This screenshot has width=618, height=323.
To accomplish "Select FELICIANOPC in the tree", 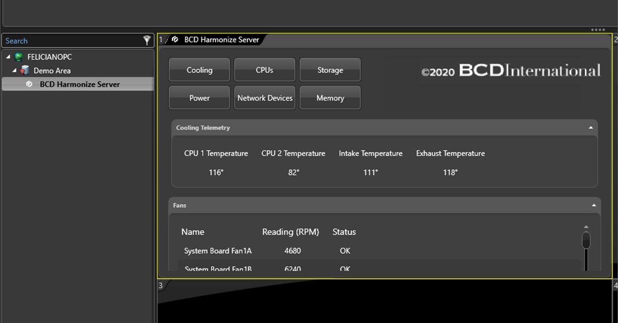I will tap(49, 57).
